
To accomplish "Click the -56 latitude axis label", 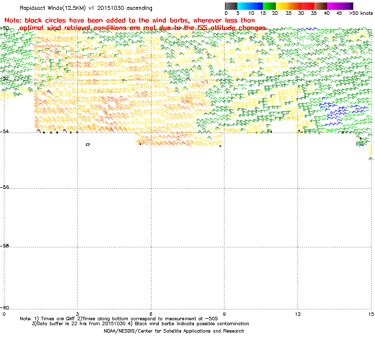I will click(x=4, y=187).
